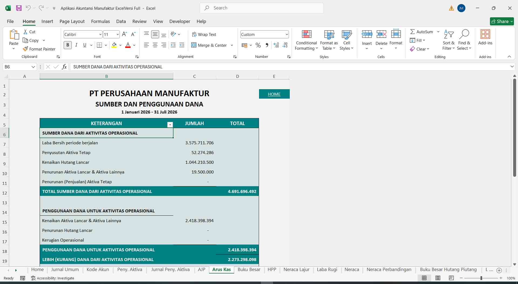Open the Conditional Formatting icon
The width and height of the screenshot is (518, 284).
click(306, 34)
